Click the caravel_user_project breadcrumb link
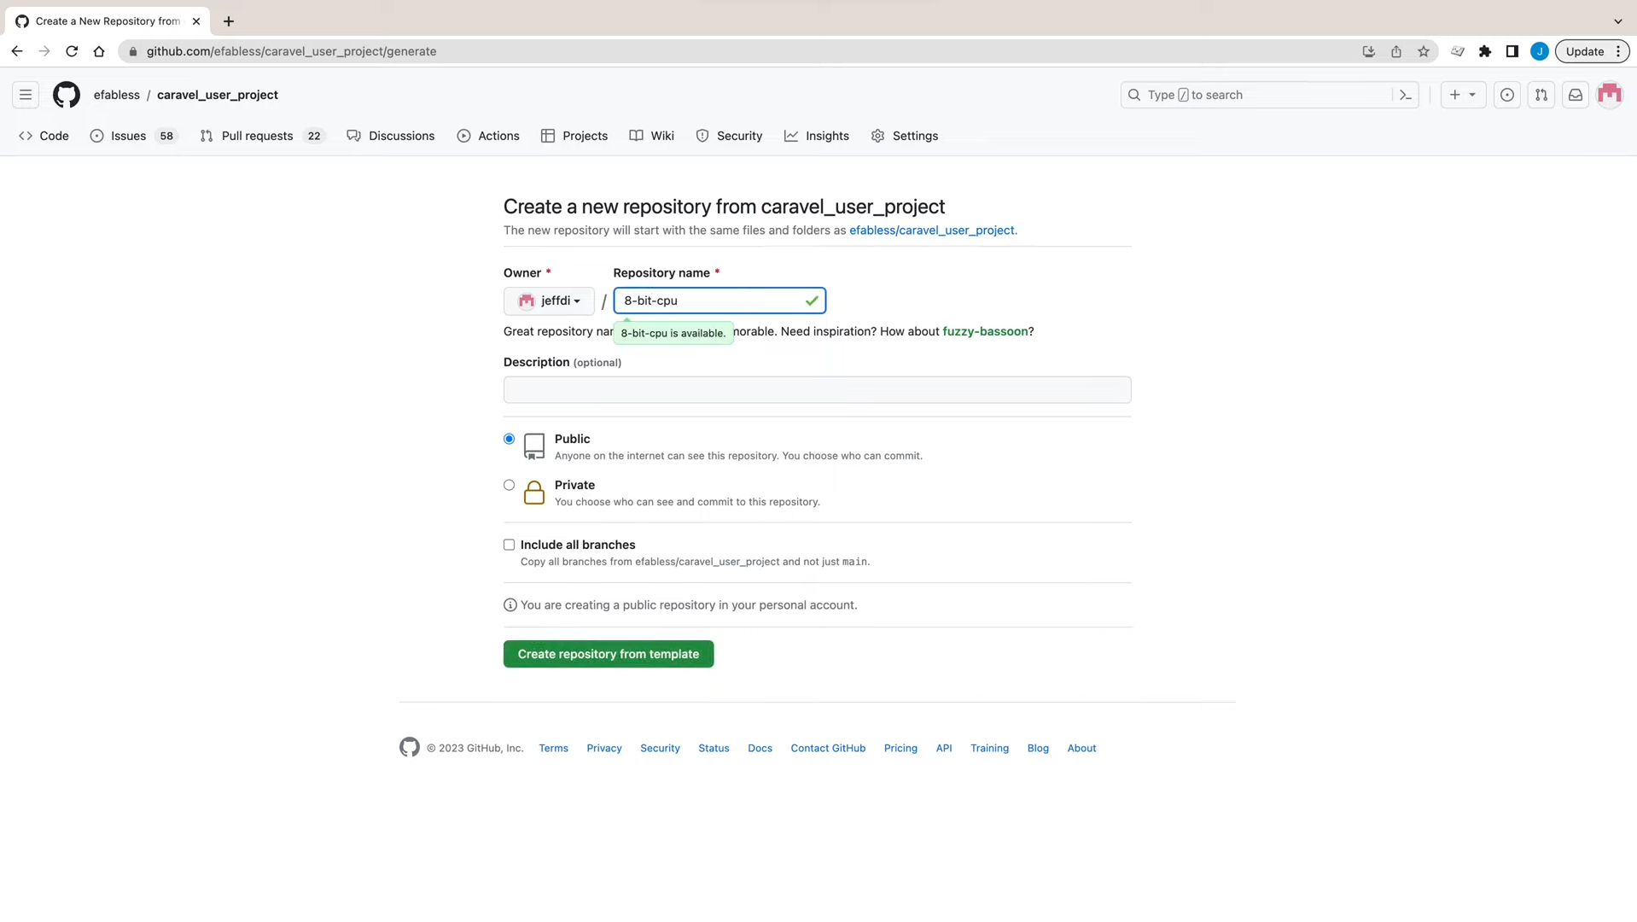Screen dimensions: 1637x922 [218, 95]
